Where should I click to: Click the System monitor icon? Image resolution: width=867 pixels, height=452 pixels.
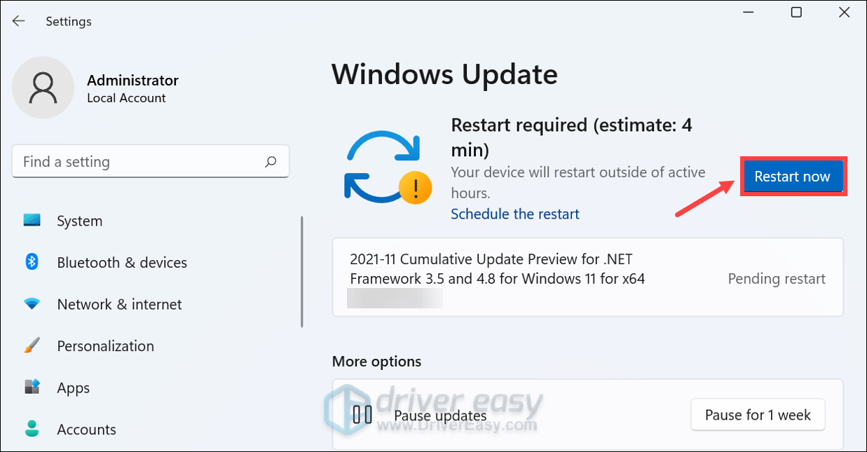click(32, 221)
